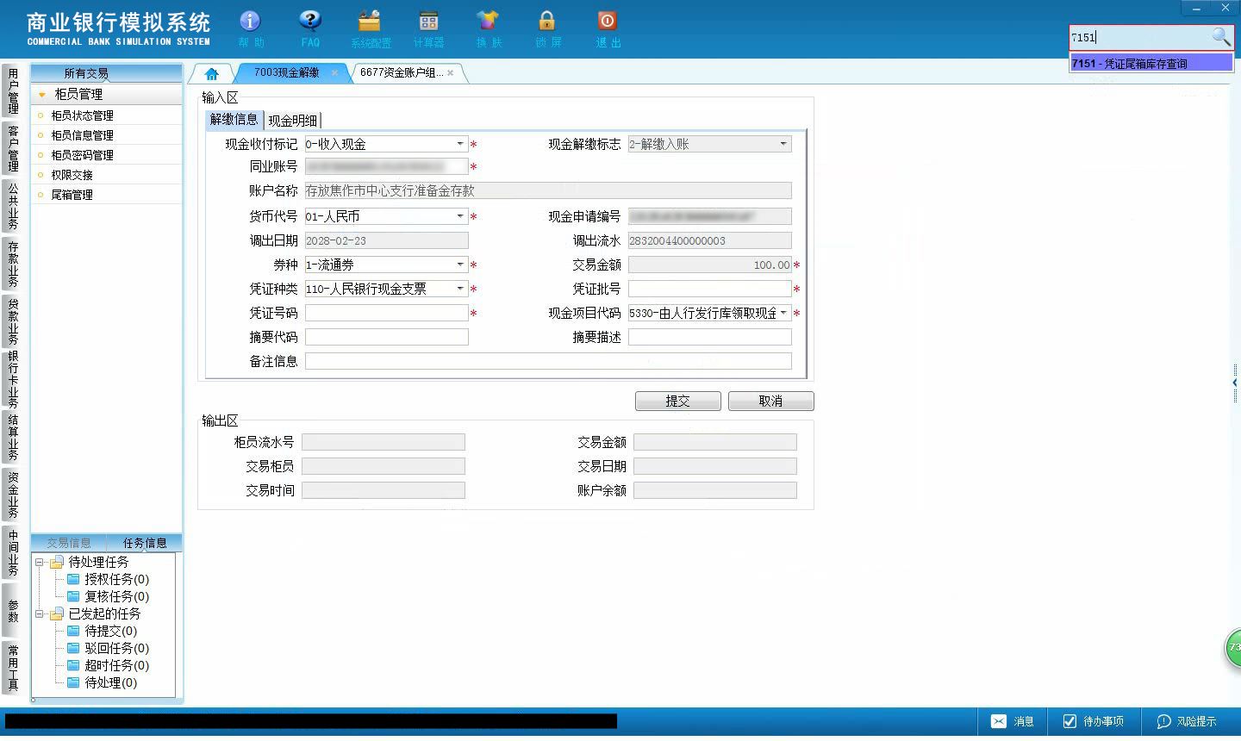The width and height of the screenshot is (1241, 741).
Task: Open the 用户管理 side tab
Action: click(13, 90)
